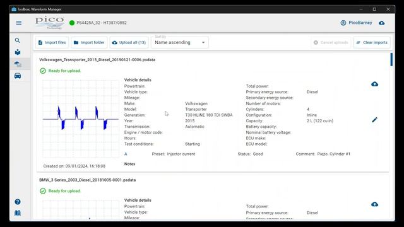Upload the Volkswagen Transporter waveform via its cloud icon
Image resolution: width=404 pixels, height=227 pixels.
coord(374,84)
